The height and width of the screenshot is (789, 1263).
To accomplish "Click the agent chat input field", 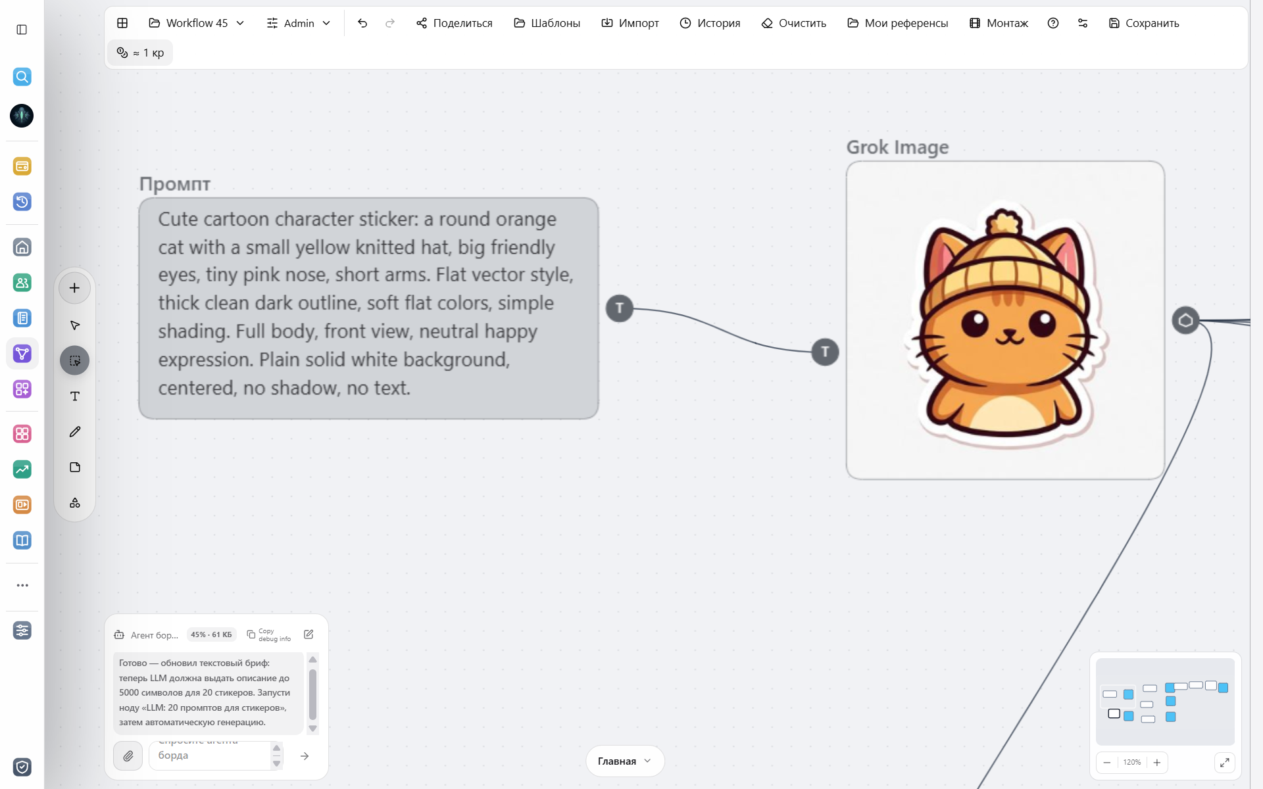I will (x=210, y=755).
